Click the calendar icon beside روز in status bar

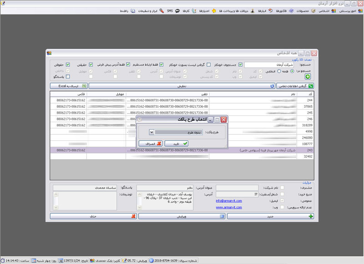[x=34, y=260]
